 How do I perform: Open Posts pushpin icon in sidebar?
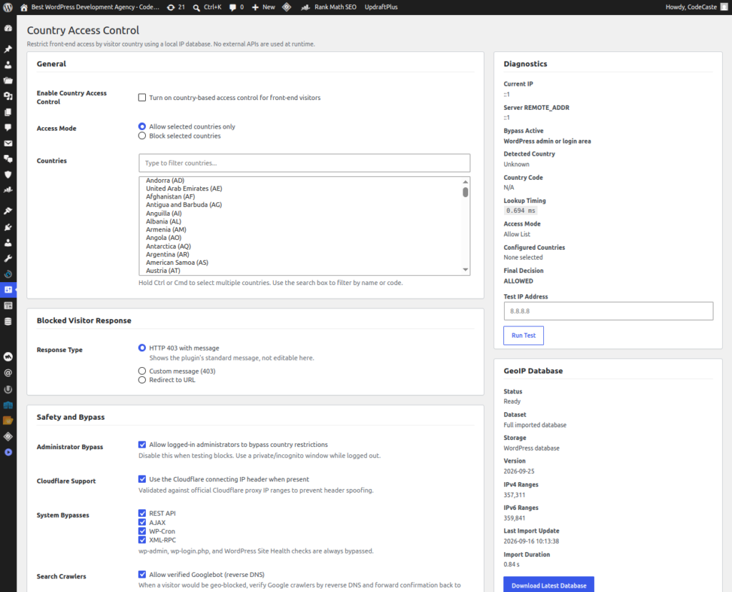click(x=8, y=49)
